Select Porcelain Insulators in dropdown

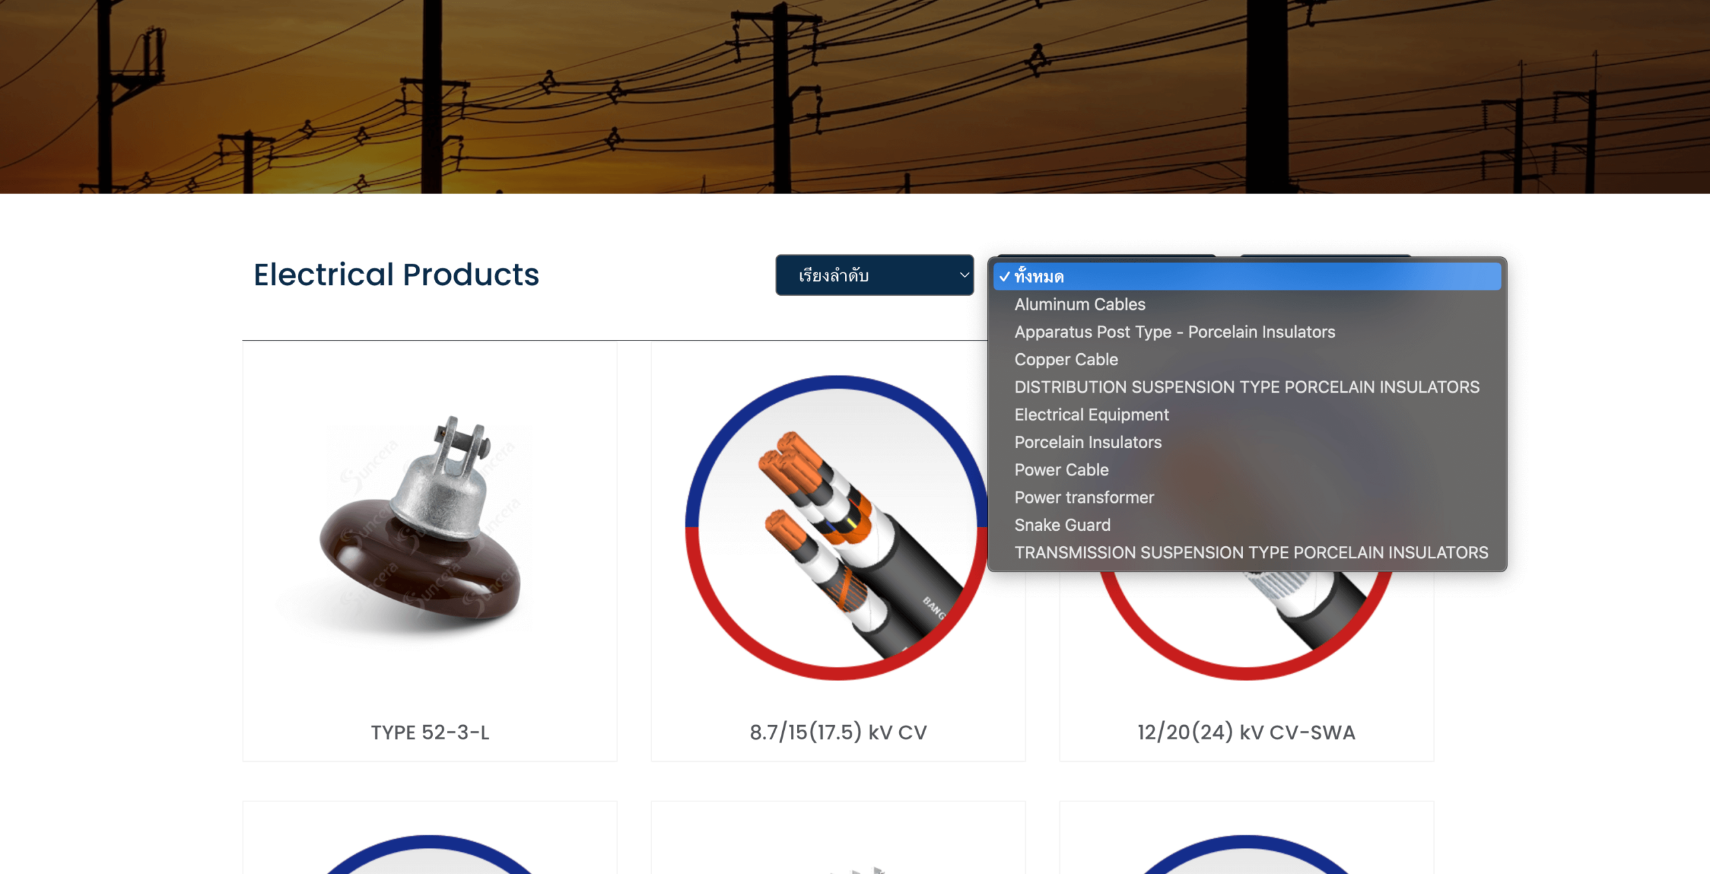1247,442
